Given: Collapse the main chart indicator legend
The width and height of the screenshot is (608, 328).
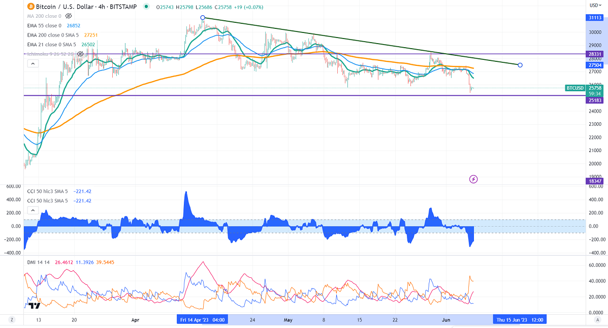Looking at the screenshot, I should click(x=33, y=63).
